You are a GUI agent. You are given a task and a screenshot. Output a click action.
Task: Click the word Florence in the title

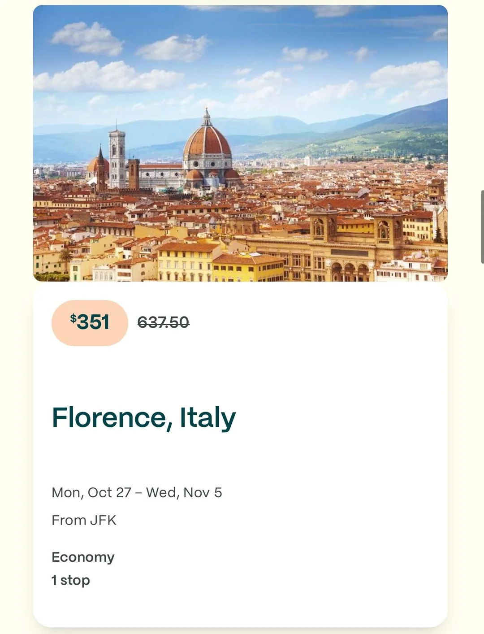pyautogui.click(x=110, y=418)
